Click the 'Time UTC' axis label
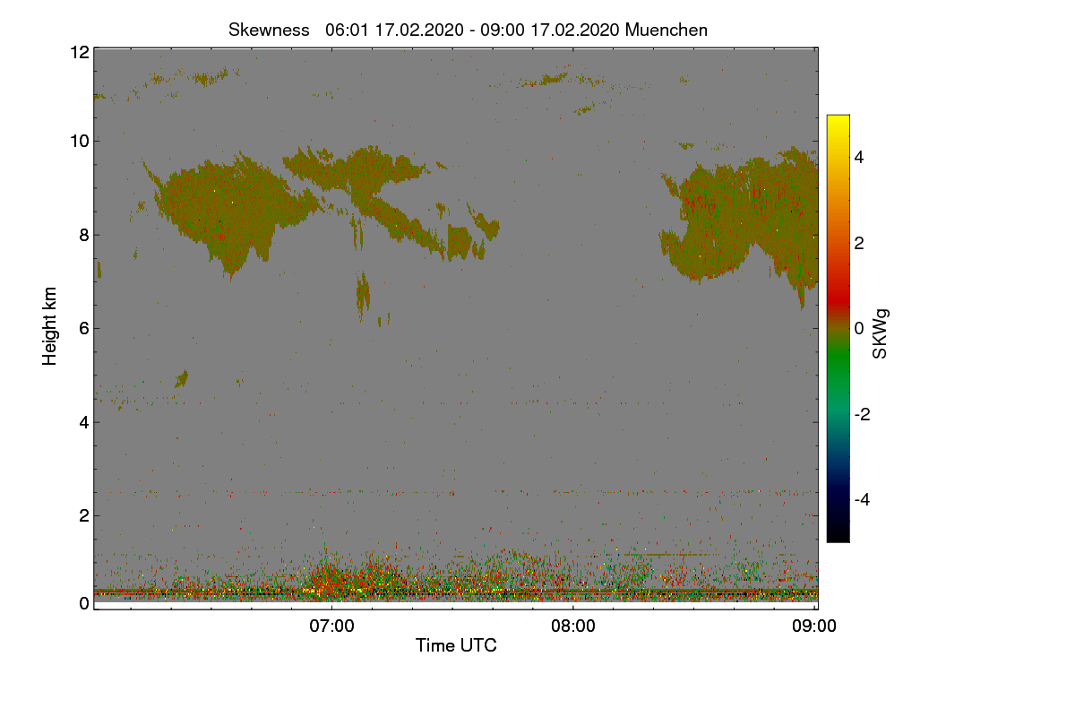The image size is (1075, 717). tap(456, 645)
